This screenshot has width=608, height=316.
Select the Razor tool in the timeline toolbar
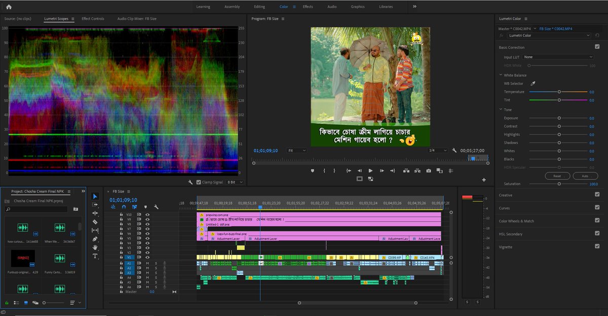click(x=95, y=221)
